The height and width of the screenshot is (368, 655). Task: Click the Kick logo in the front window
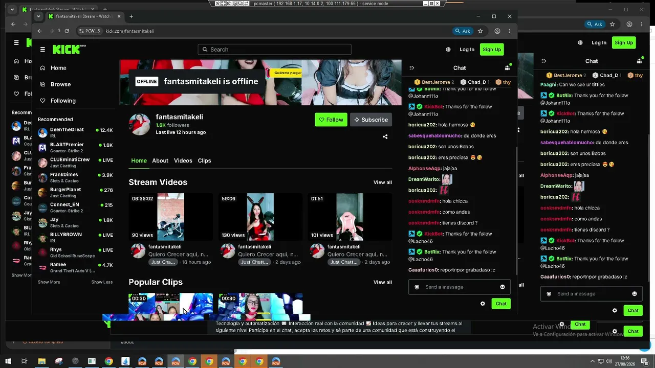tap(69, 49)
